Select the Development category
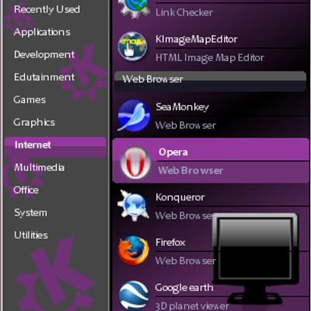Screen dimensions: 311x311 coord(44,54)
